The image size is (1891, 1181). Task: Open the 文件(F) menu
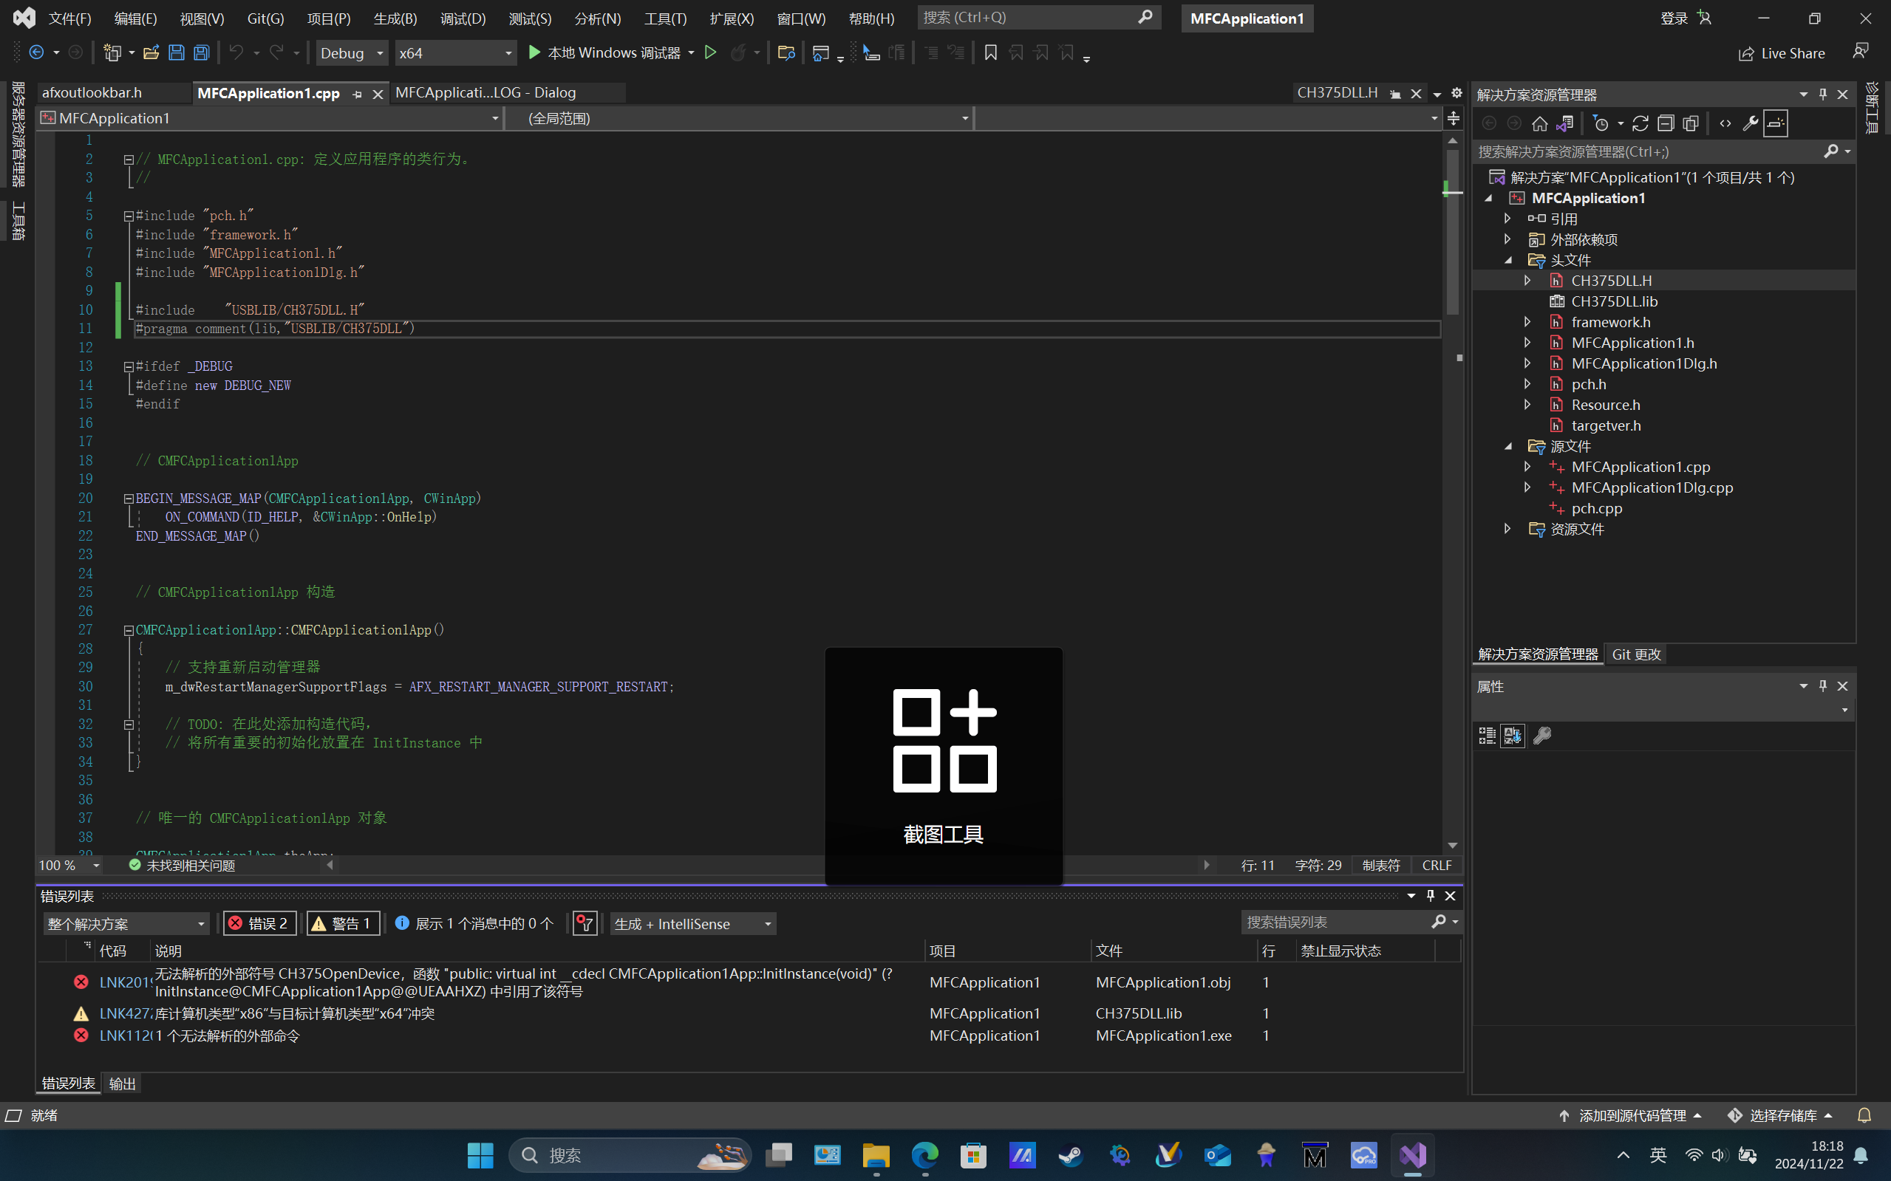(69, 18)
